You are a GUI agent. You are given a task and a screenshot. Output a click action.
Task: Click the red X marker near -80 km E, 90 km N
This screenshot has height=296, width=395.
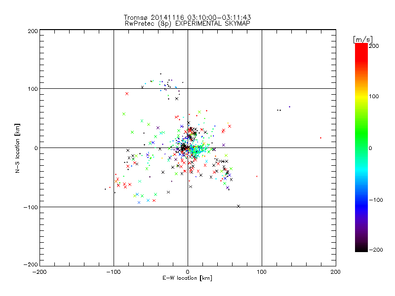pos(127,94)
